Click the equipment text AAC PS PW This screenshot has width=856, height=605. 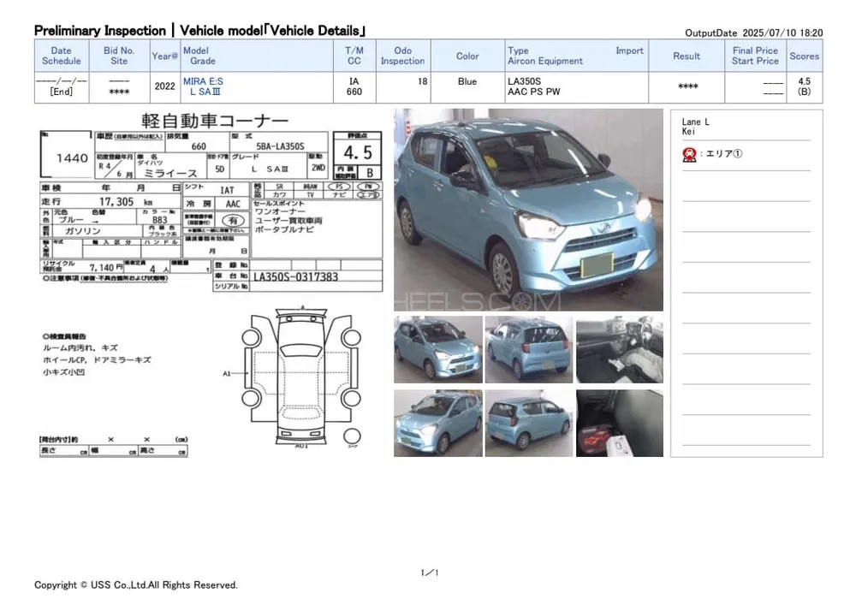(x=534, y=92)
